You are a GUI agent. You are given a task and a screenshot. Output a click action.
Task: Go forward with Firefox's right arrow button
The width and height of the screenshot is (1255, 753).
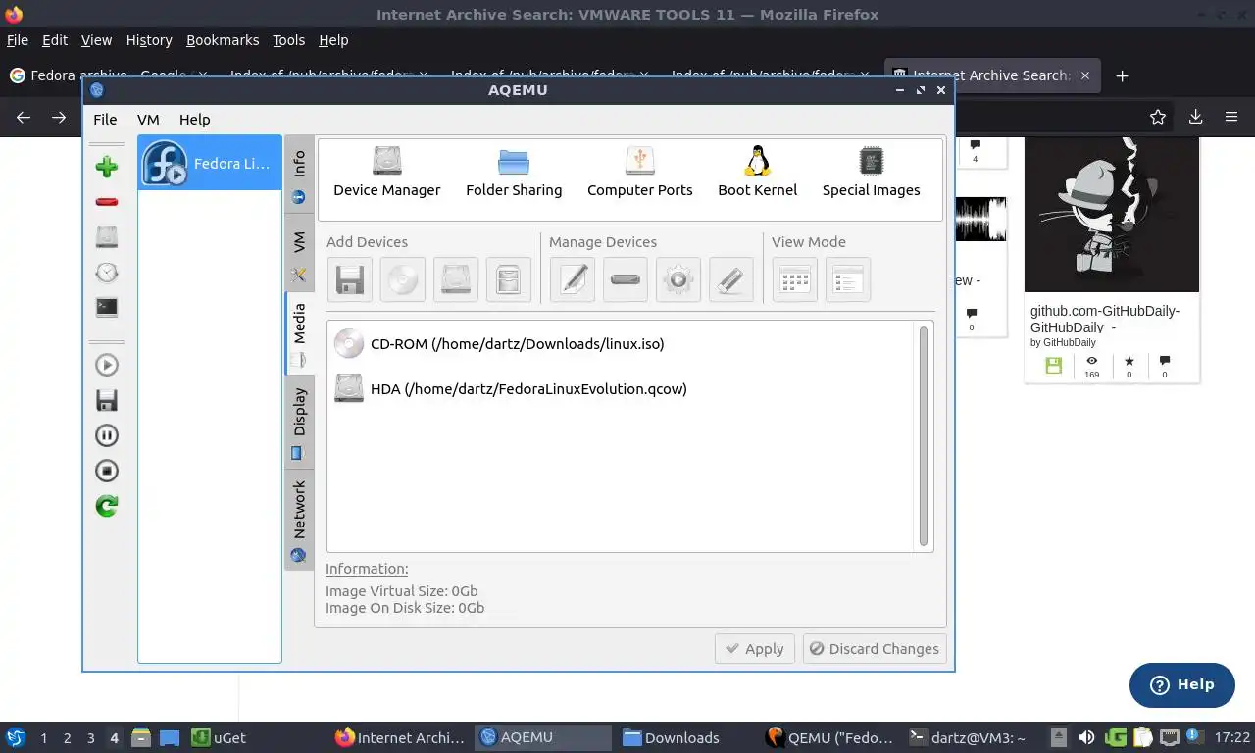pyautogui.click(x=59, y=117)
